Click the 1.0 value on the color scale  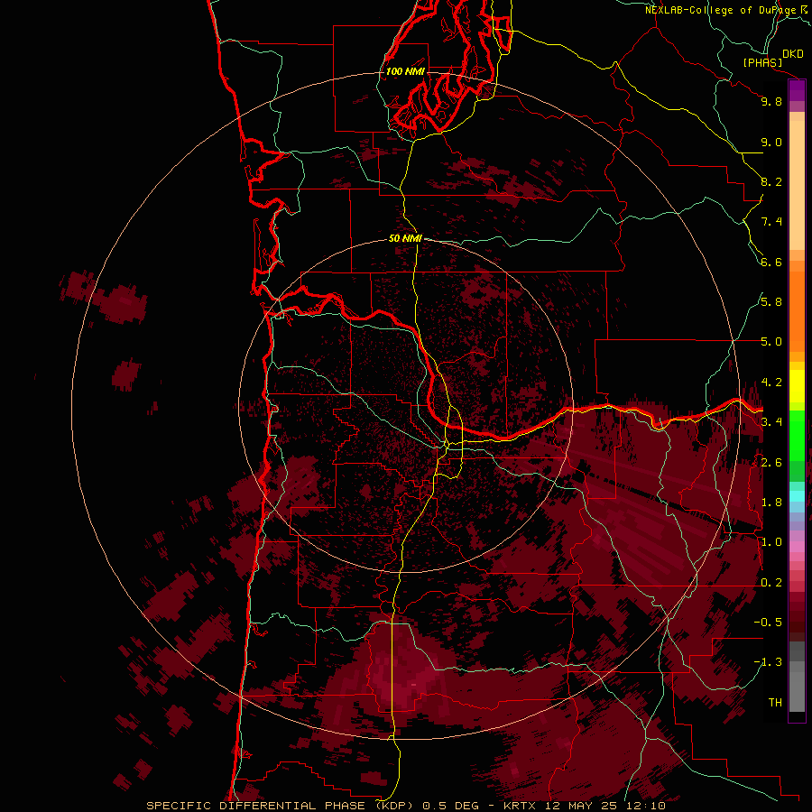click(771, 542)
